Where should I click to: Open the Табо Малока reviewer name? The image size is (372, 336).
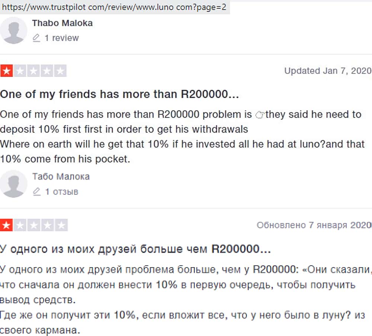coord(61,176)
